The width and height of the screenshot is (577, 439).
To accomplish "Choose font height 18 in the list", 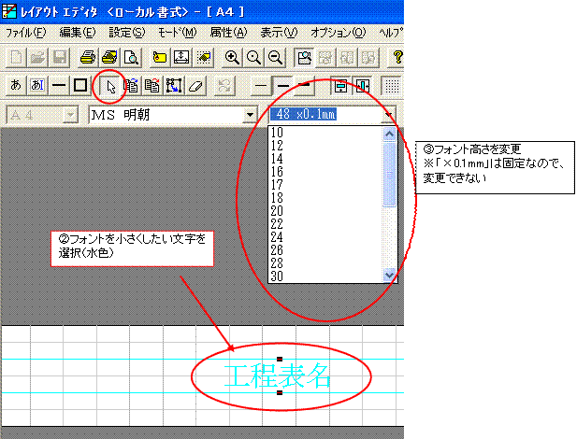I will [325, 198].
